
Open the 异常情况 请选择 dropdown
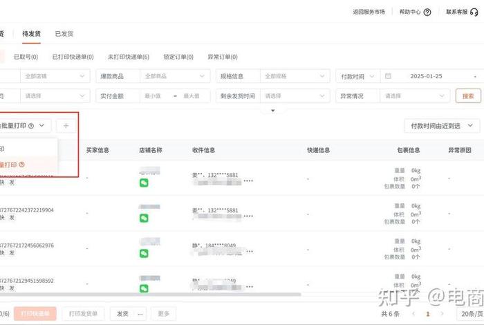click(x=415, y=96)
